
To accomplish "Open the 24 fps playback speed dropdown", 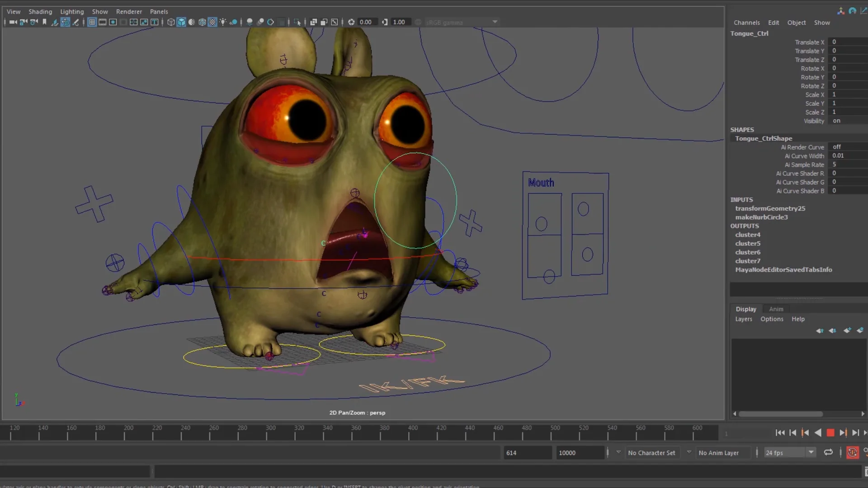I will point(811,452).
